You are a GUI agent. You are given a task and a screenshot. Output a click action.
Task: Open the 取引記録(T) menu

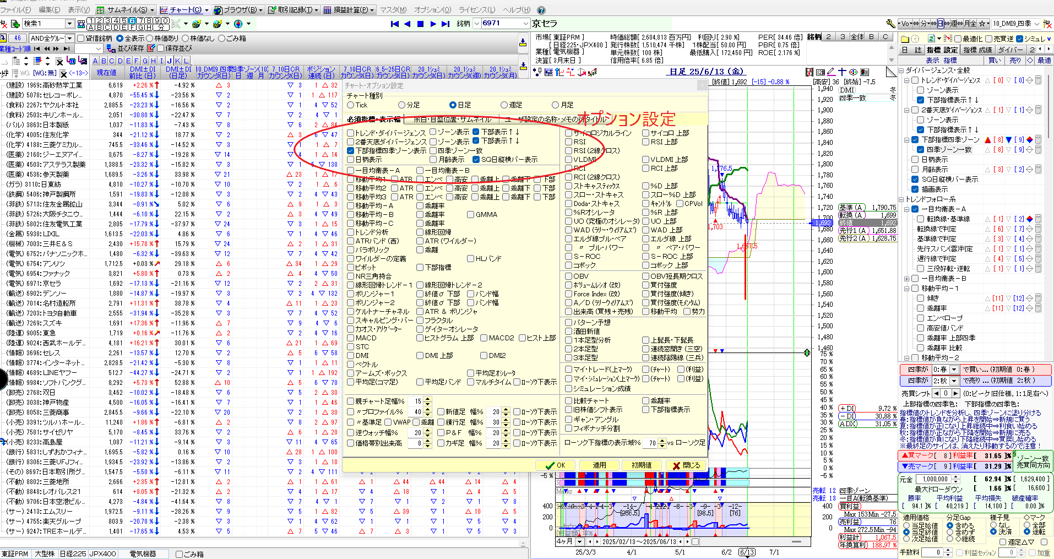[x=294, y=10]
